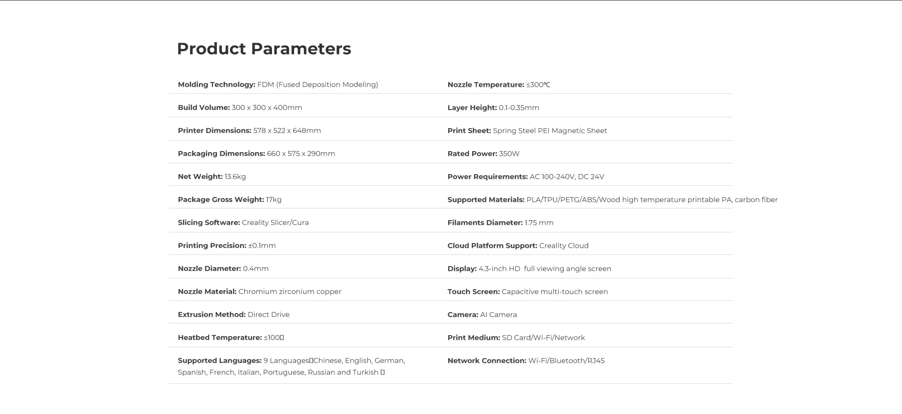
Task: Click the Creality Slicer/Cura text
Action: point(275,222)
